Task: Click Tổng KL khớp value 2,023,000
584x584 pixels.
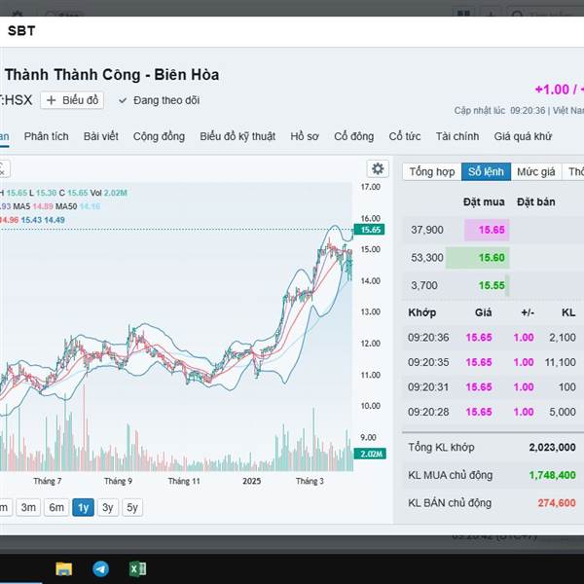Action: tap(552, 447)
